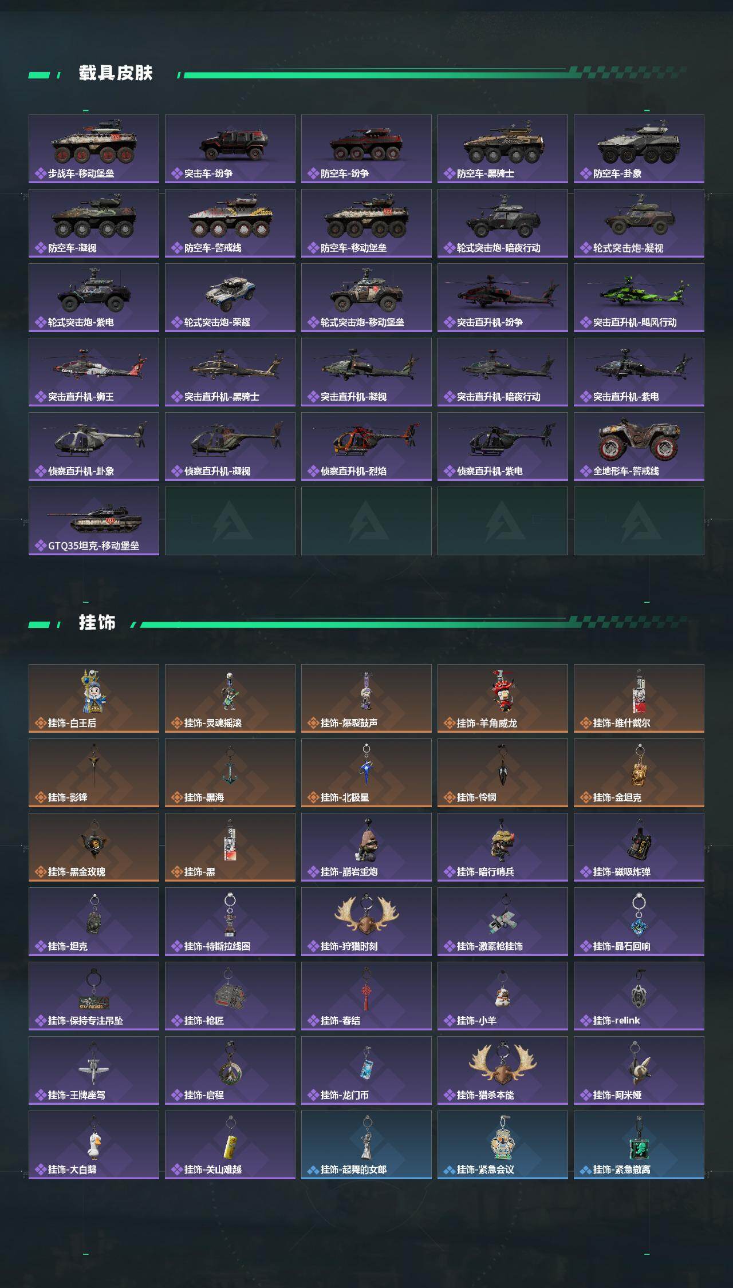This screenshot has height=1288, width=733.
Task: Select the 步战车-移动堡垒 vehicle skin card
Action: click(x=94, y=149)
